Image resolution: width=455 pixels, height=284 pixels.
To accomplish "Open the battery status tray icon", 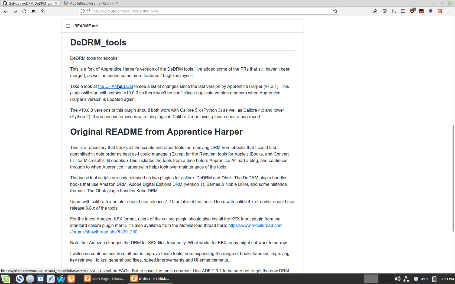I will click(x=434, y=279).
